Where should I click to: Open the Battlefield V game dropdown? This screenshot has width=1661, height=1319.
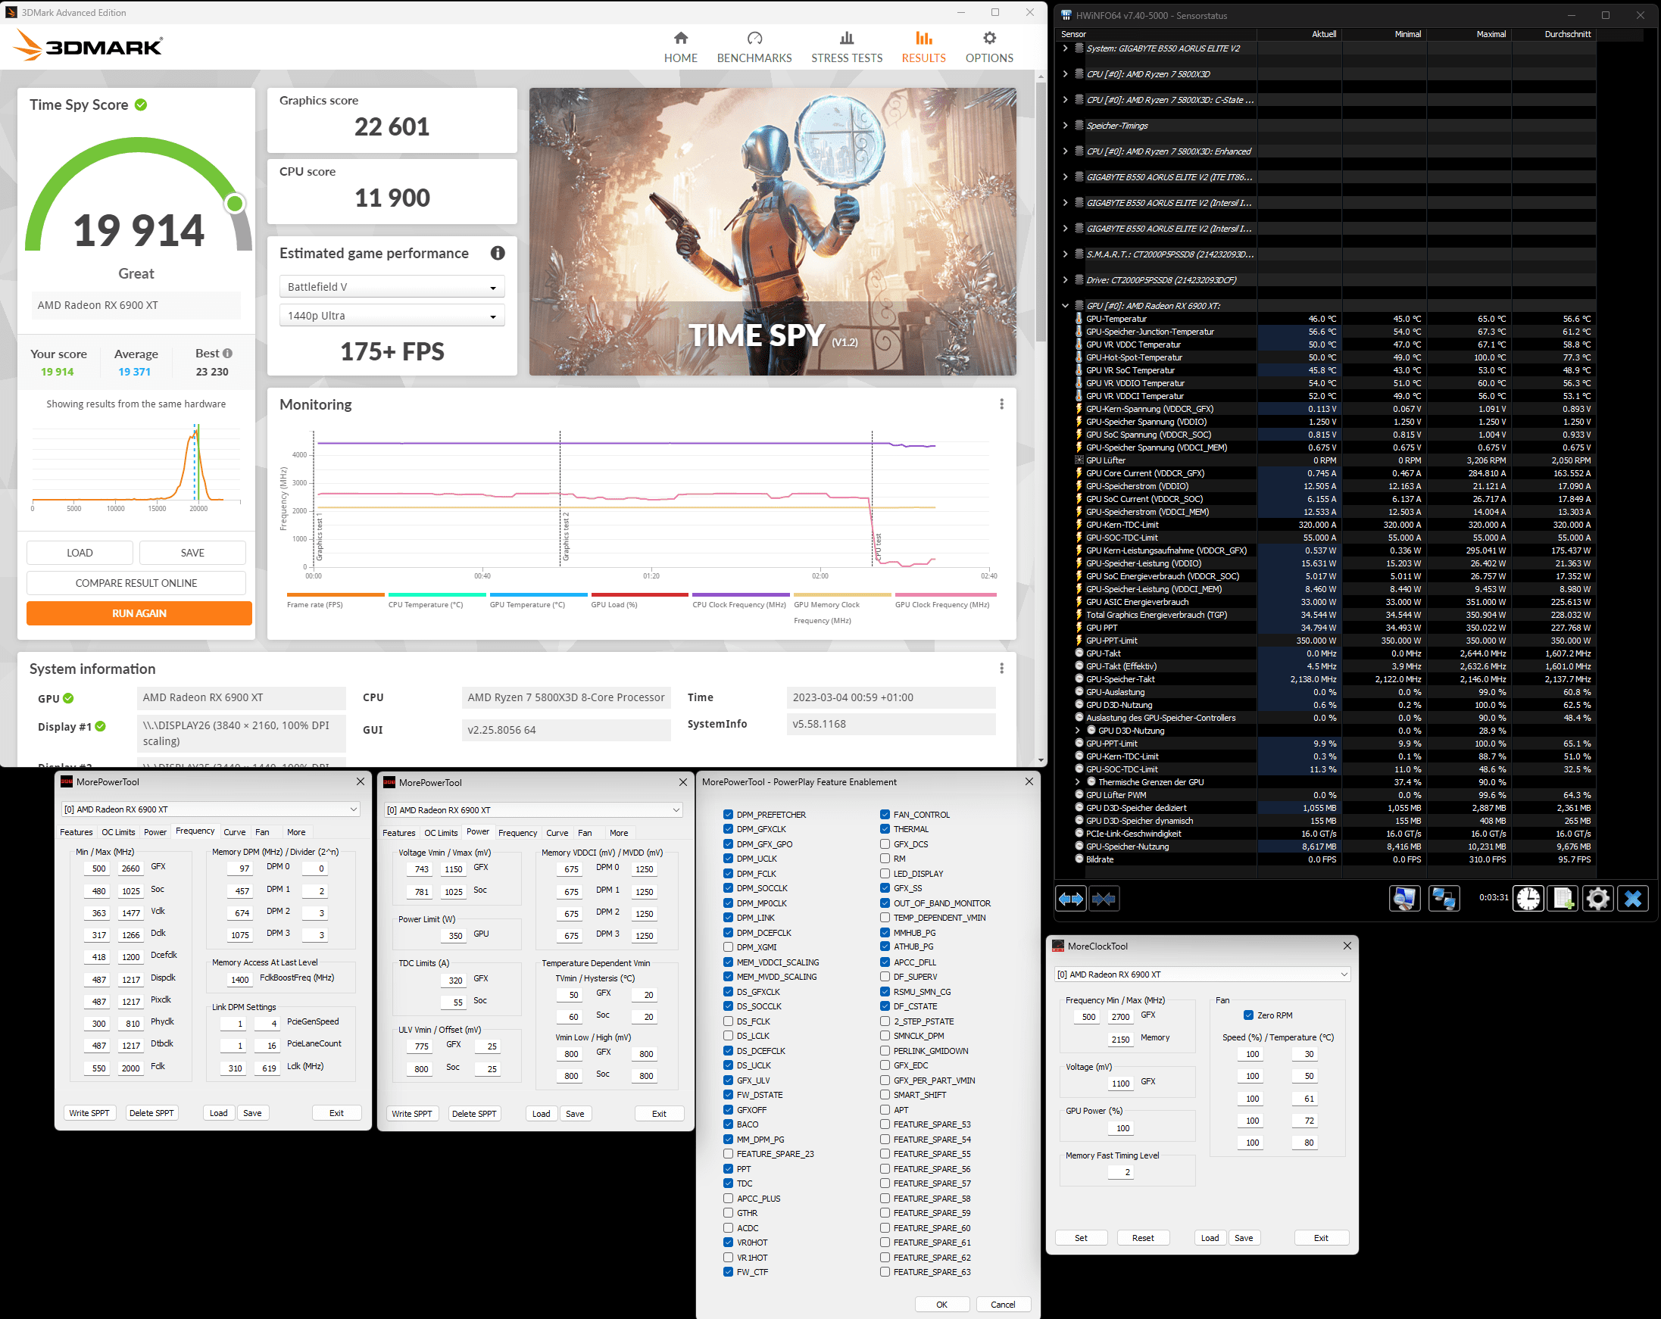pos(392,286)
